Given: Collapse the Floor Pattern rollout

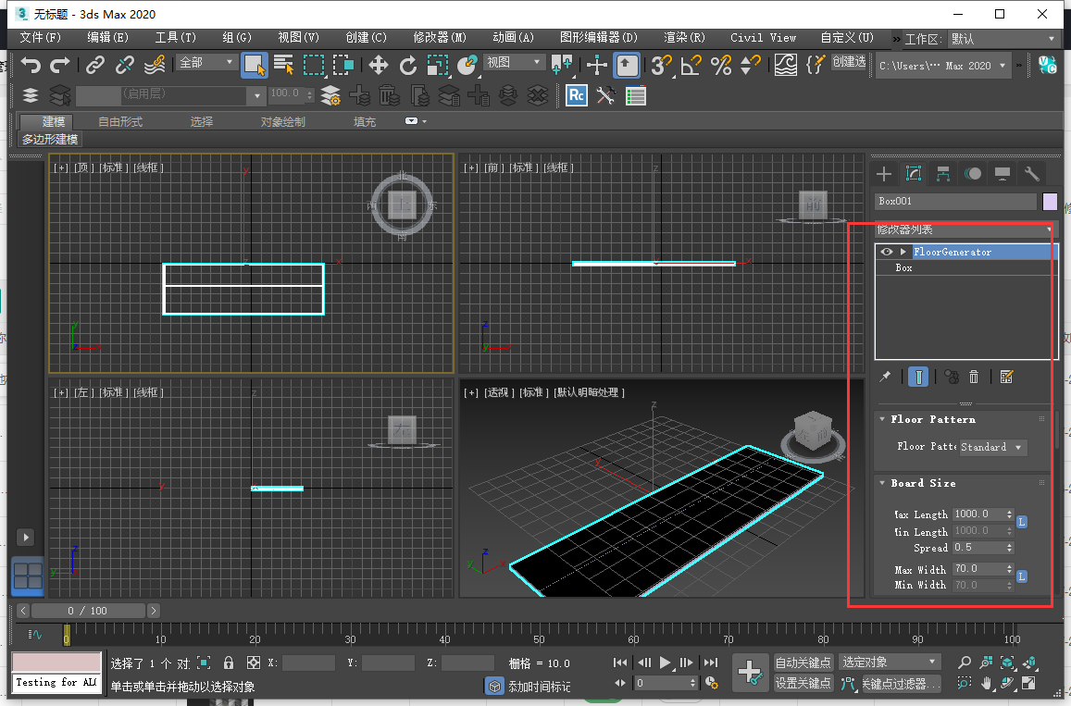Looking at the screenshot, I should pos(882,419).
